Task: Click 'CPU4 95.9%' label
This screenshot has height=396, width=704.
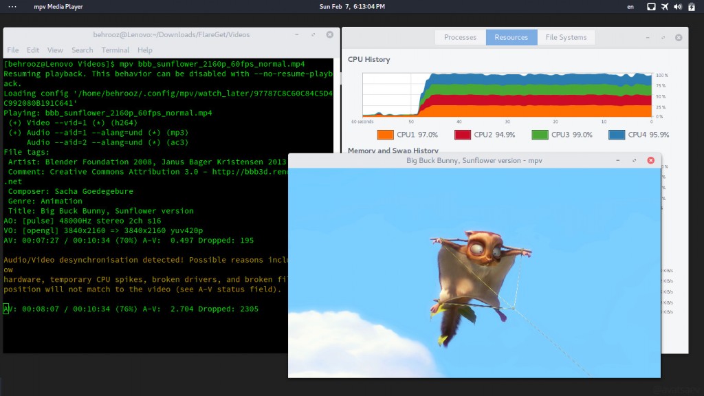Action: coord(648,135)
